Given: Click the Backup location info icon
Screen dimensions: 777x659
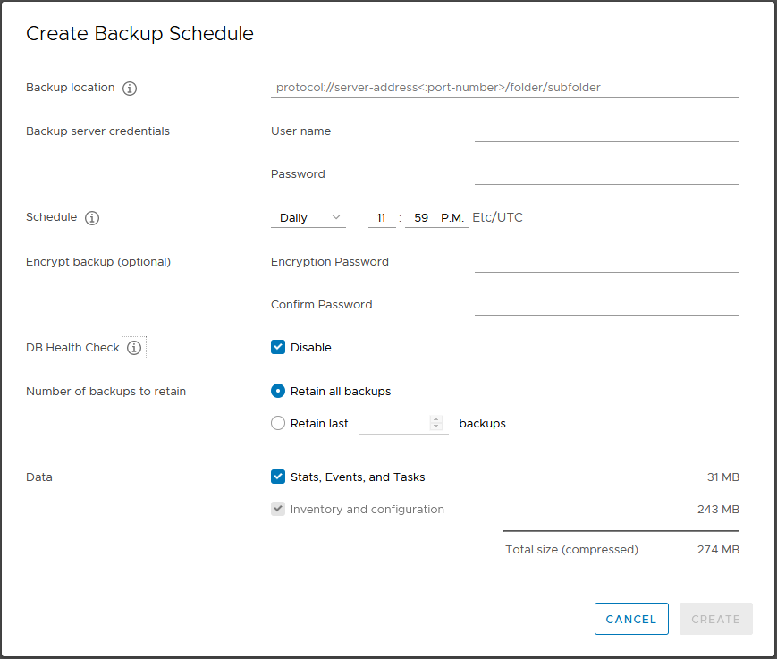Looking at the screenshot, I should point(130,89).
